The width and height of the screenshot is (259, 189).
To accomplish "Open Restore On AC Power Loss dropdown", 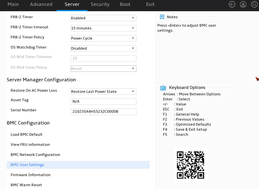I will [103, 91].
